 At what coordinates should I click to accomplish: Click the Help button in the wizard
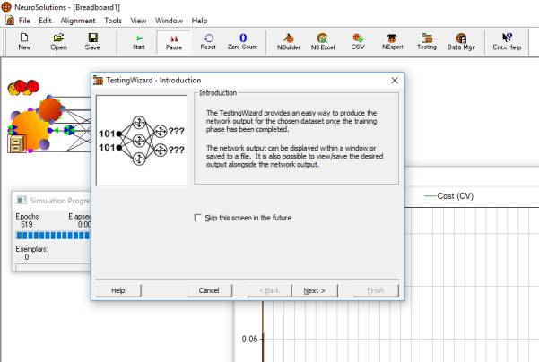point(118,290)
